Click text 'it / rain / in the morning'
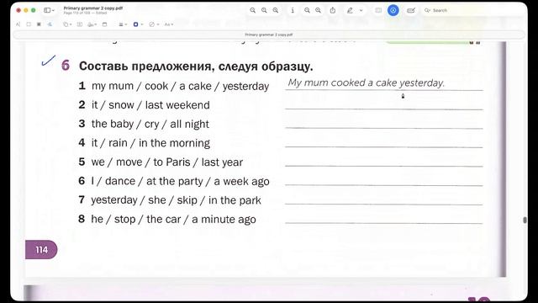 [150, 143]
